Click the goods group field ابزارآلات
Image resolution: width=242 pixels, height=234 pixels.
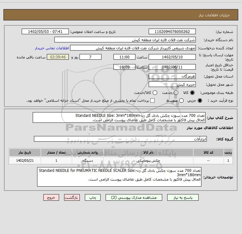[x=120, y=139]
